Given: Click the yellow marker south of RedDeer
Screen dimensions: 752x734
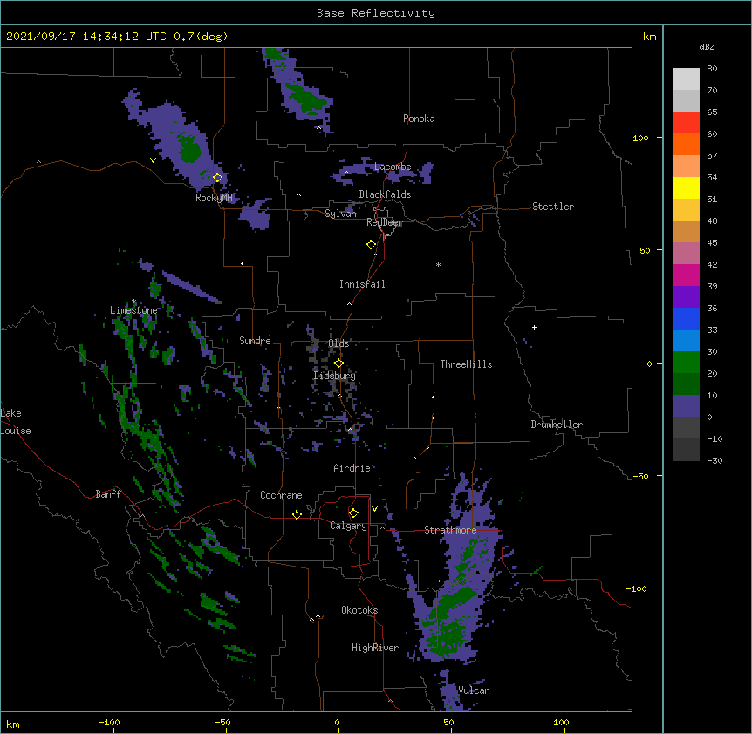Looking at the screenshot, I should pyautogui.click(x=372, y=245).
